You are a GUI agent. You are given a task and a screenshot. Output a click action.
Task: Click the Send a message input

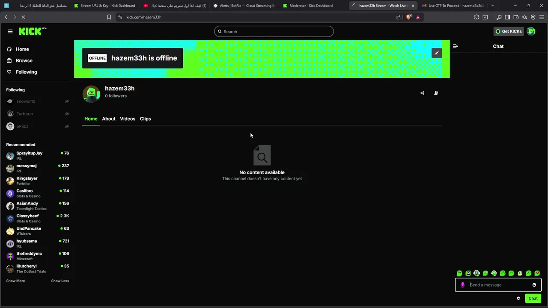(499, 285)
